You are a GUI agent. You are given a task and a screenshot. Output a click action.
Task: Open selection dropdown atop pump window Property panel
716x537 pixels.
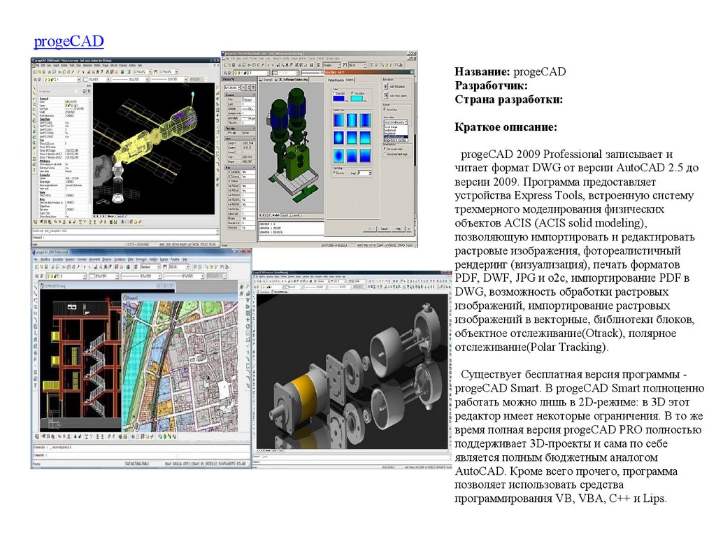(x=231, y=87)
